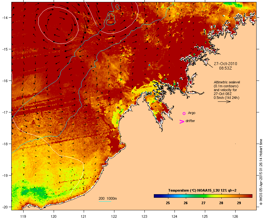Click the longitude axis label '119'
The width and height of the screenshot is (265, 219).
point(23,216)
